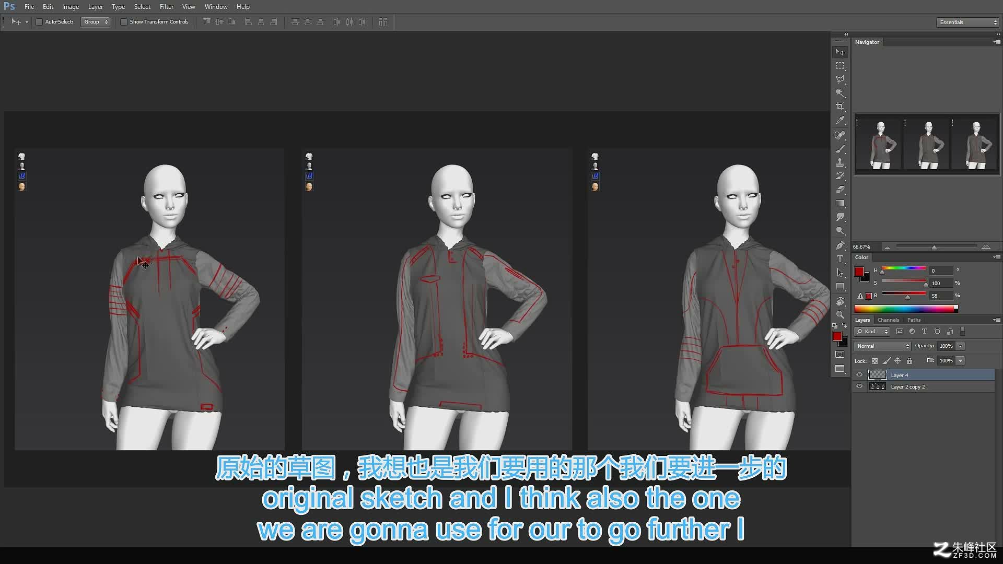The height and width of the screenshot is (564, 1003).
Task: Select the Pen tool
Action: pos(840,245)
